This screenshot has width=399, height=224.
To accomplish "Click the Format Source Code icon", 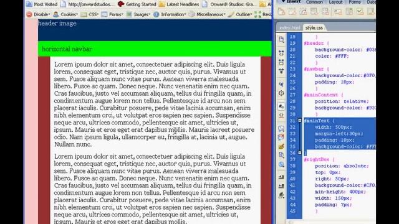I will [281, 195].
